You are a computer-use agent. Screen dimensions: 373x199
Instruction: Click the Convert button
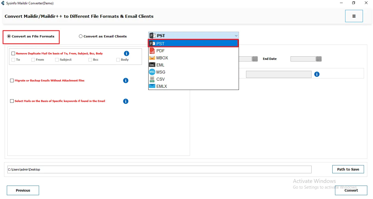click(351, 190)
